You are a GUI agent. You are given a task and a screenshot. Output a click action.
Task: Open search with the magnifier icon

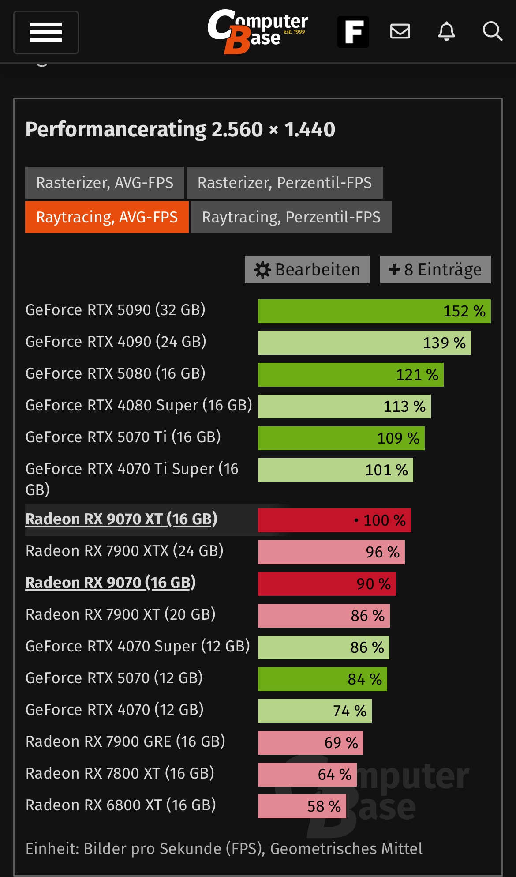tap(493, 31)
